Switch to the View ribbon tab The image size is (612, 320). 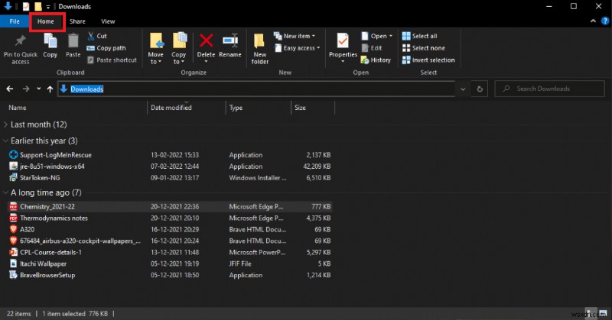click(108, 21)
